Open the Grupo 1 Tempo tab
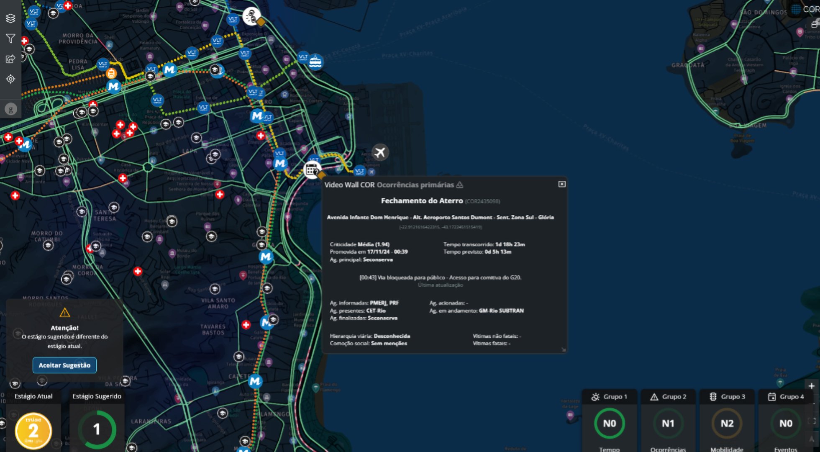 pos(609,397)
